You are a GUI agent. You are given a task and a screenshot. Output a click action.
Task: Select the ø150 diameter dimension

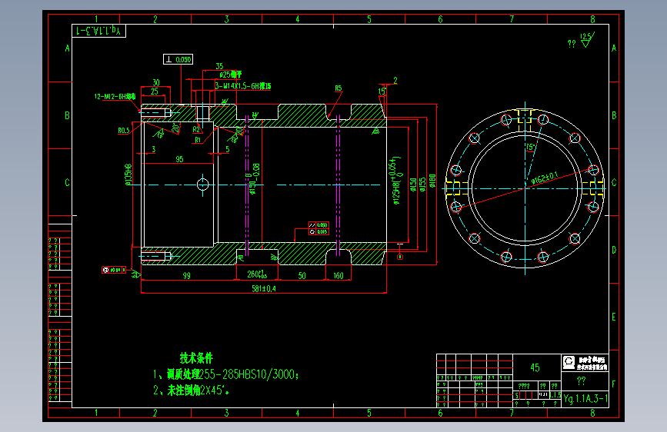coord(413,185)
